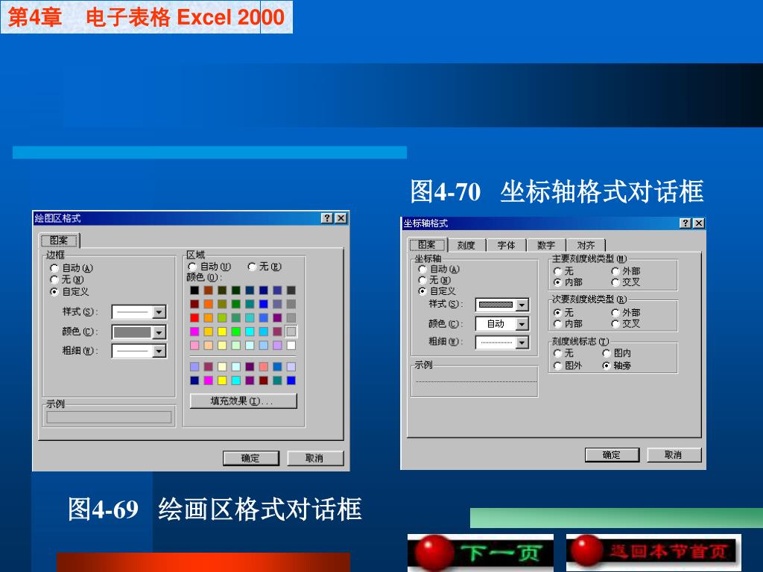
Task: Open 样式(S) dropdown in 绘图区格式
Action: tap(159, 312)
